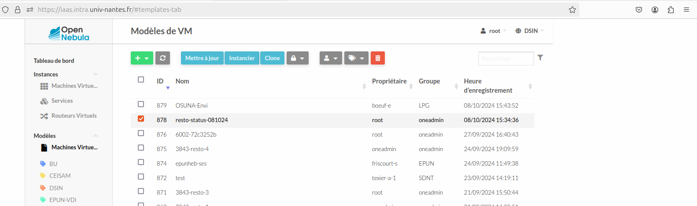This screenshot has height=206, width=697.
Task: Check the box for template 872 test
Action: coord(141,177)
